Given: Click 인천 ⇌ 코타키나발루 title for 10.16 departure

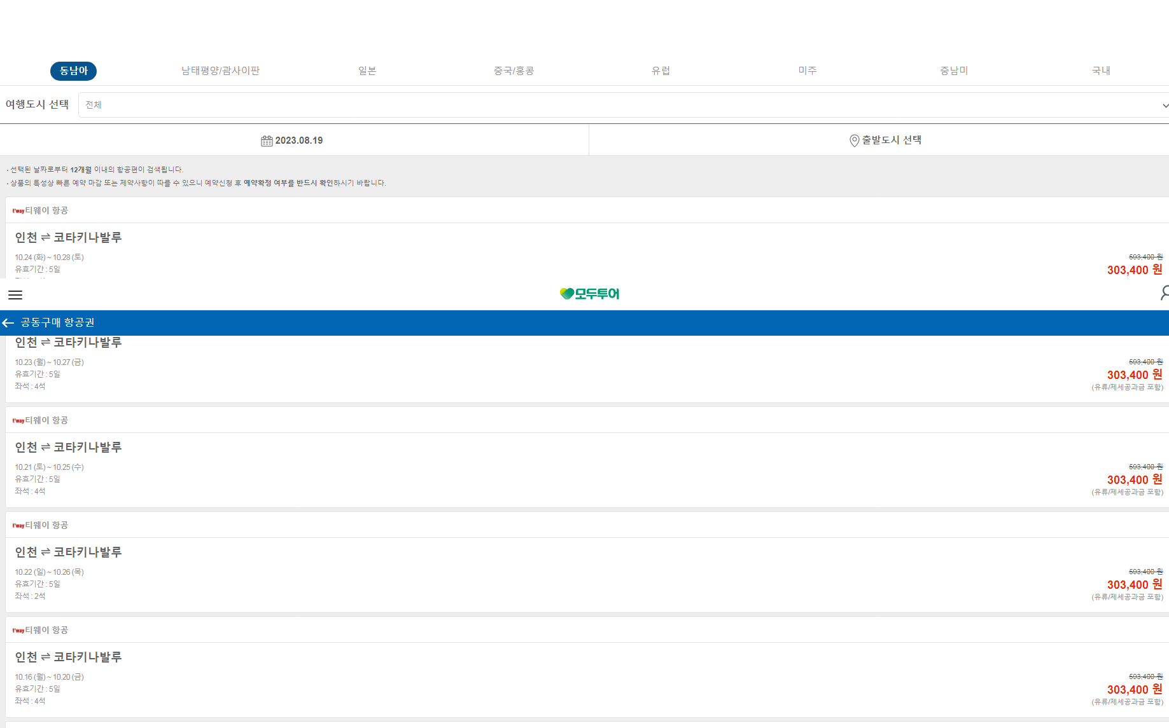Looking at the screenshot, I should pyautogui.click(x=68, y=657).
